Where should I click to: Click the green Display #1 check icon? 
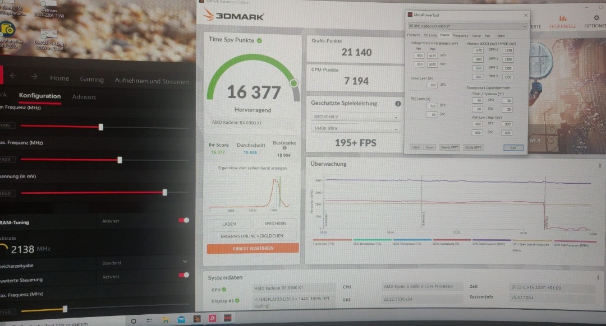tap(237, 301)
